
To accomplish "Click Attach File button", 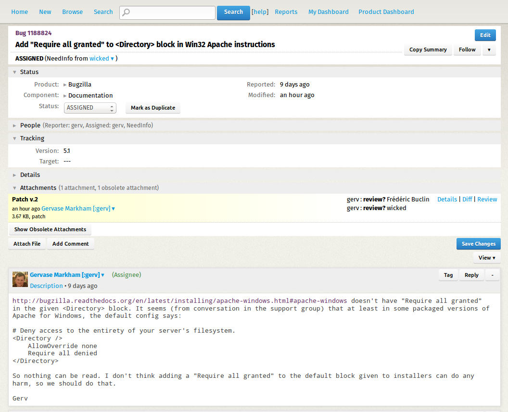I will [27, 244].
